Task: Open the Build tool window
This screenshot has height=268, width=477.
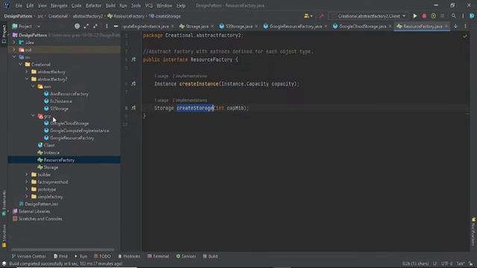Action: 210,256
